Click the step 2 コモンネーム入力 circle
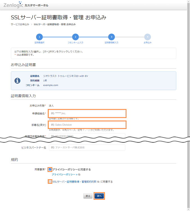The image size is (190, 211). tap(75, 37)
